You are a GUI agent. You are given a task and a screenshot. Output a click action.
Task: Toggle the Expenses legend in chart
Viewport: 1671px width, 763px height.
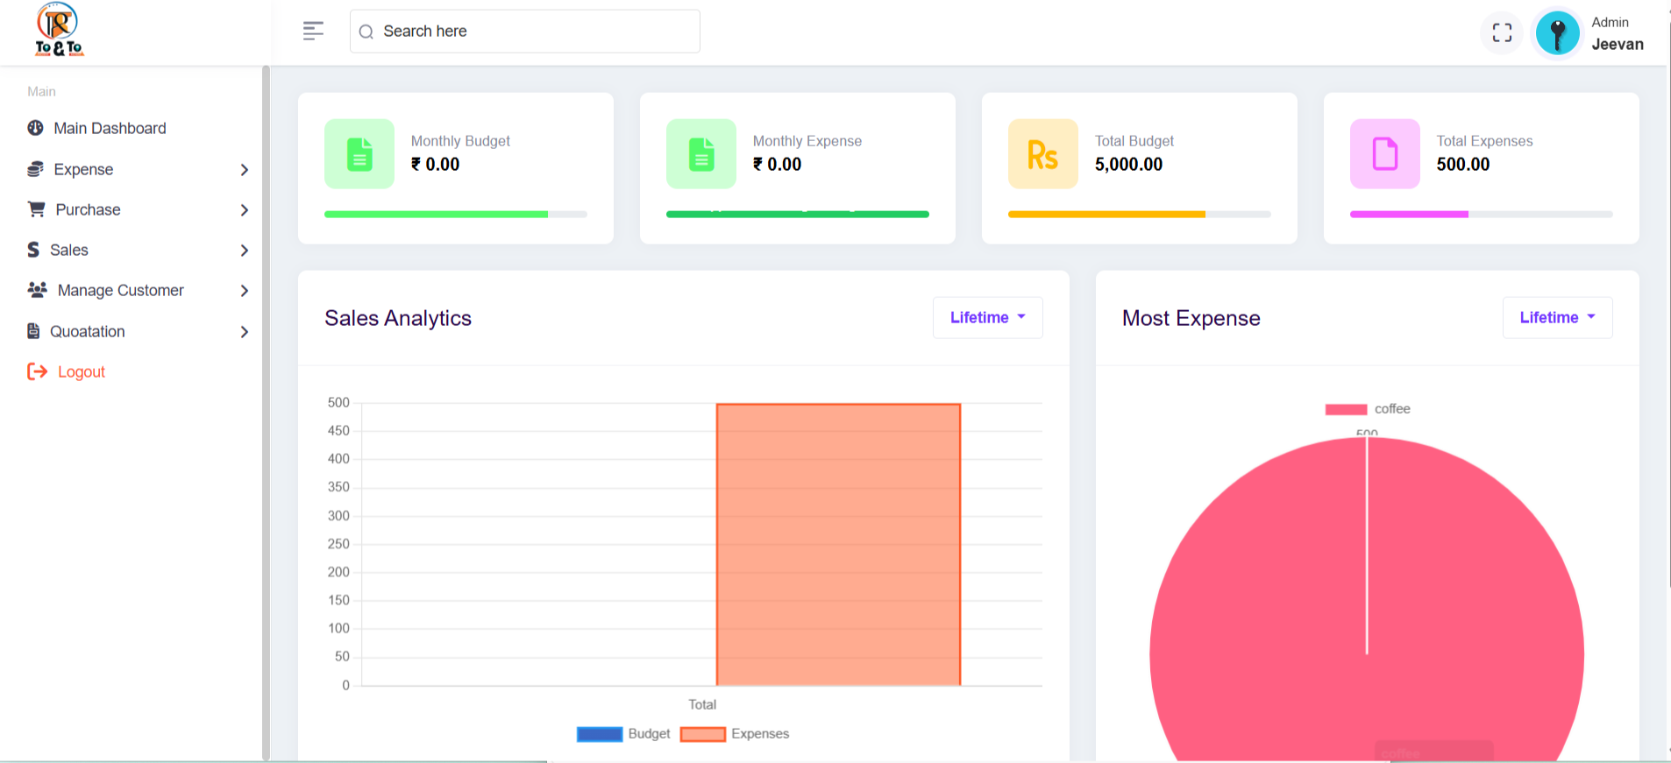click(x=734, y=734)
